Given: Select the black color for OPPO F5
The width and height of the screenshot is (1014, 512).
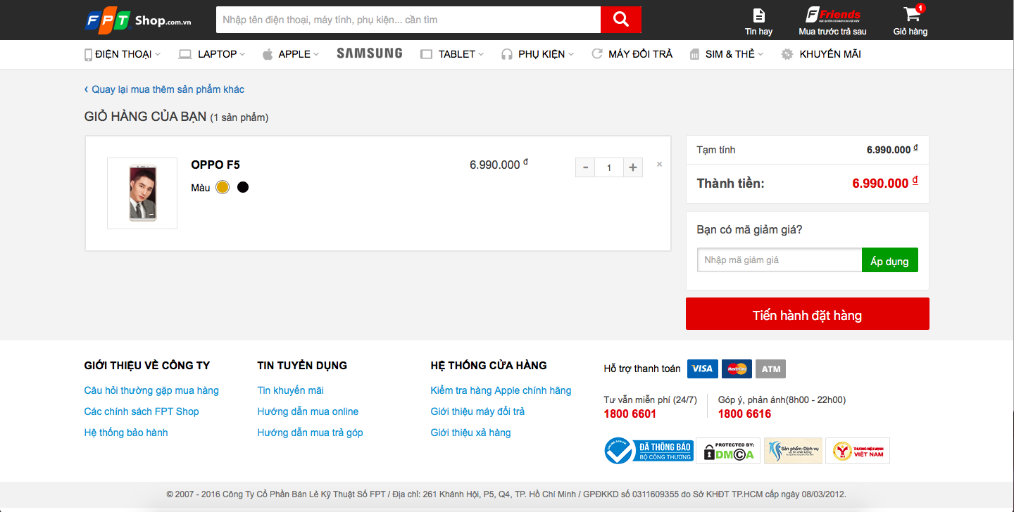Looking at the screenshot, I should (x=243, y=187).
